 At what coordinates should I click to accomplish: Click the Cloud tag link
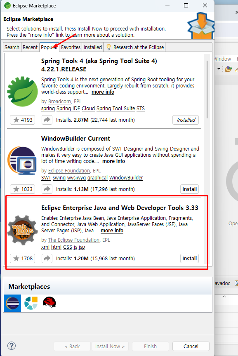88,108
